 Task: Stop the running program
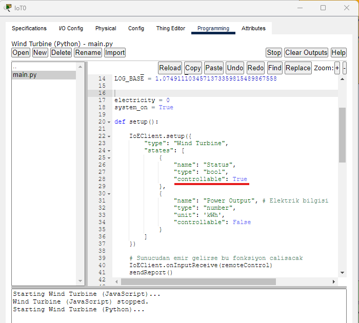coord(274,52)
